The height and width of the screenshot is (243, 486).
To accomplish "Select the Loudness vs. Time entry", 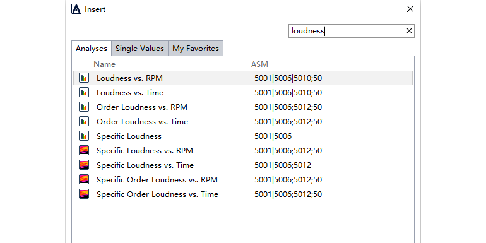I will point(243,92).
